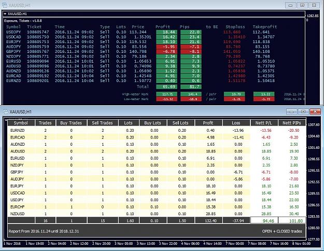Select the AUDUSD row in the report table
The image size is (324, 251).
tap(157, 151)
